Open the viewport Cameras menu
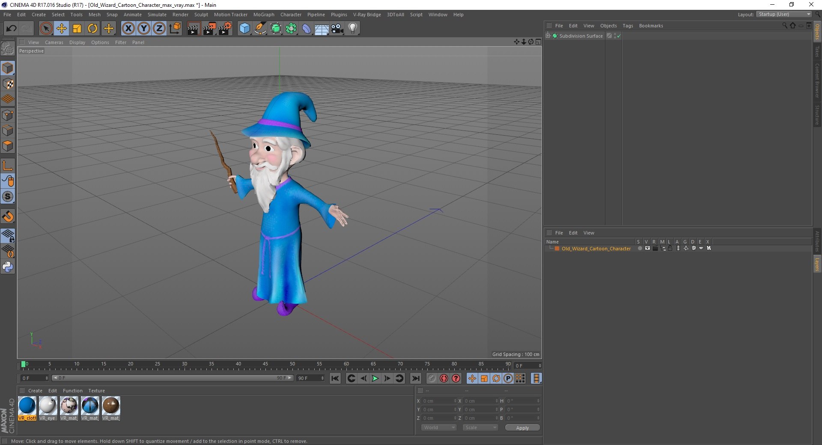 [x=54, y=42]
